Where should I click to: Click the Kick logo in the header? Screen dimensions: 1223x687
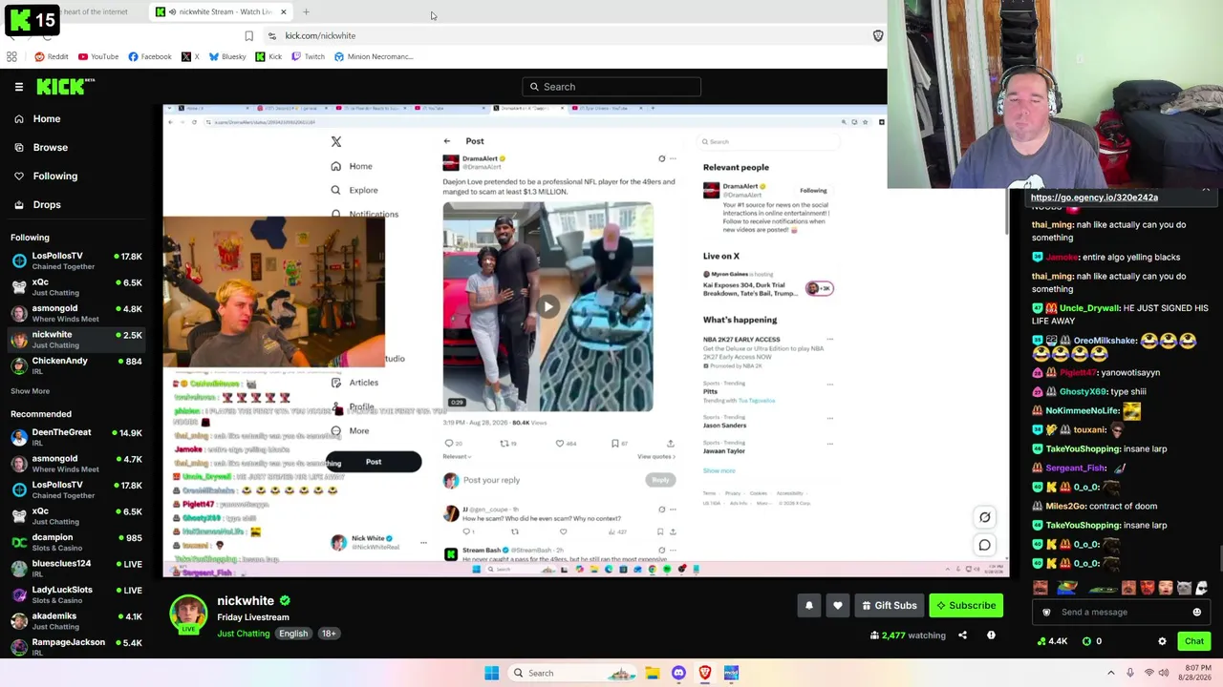pyautogui.click(x=65, y=87)
